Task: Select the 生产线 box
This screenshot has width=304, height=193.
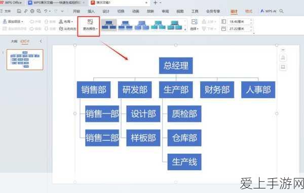Action: [184, 162]
